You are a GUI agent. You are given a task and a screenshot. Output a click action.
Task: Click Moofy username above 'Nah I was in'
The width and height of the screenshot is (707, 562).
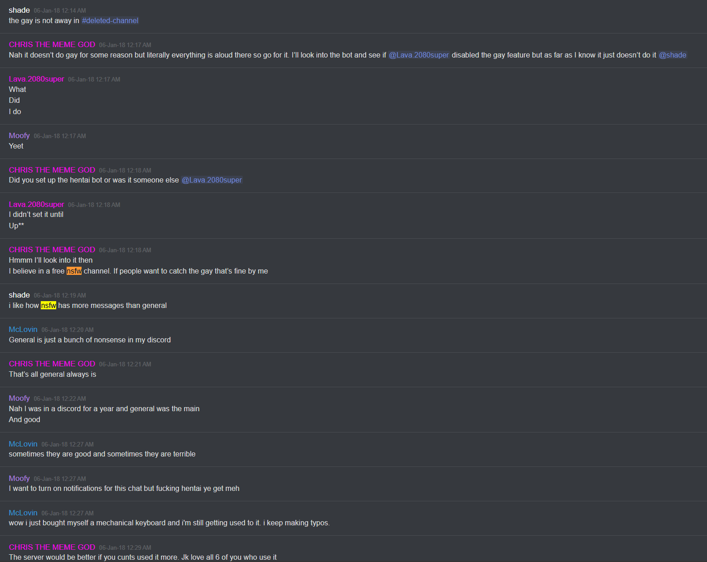click(x=19, y=399)
